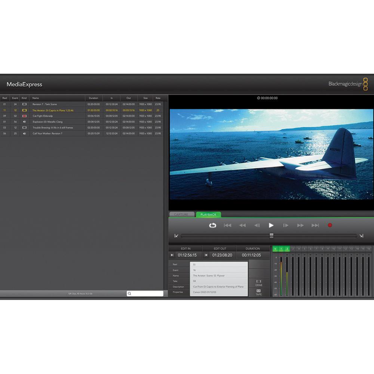Viewport: 374px width, 374px height.
Task: Click the Record icon
Action: tap(330, 225)
